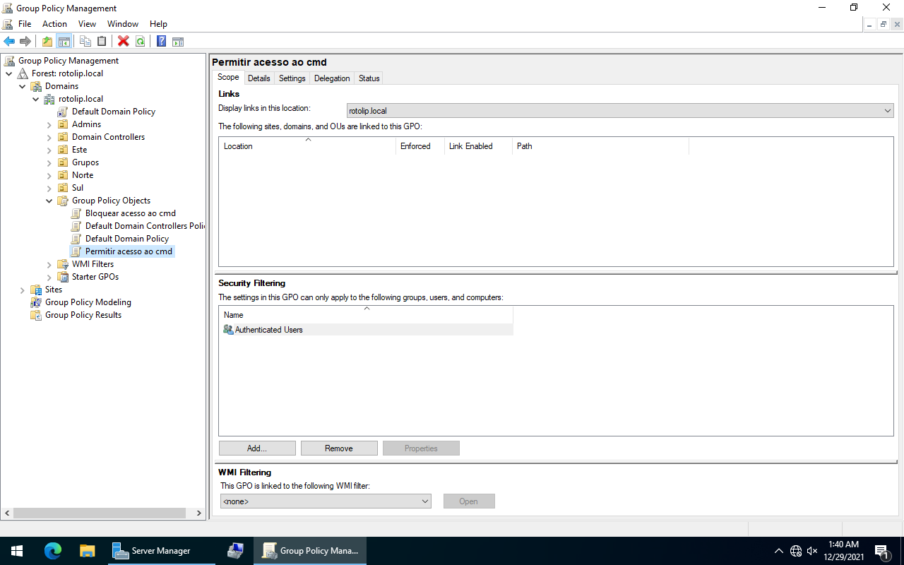The image size is (904, 565).
Task: Toggle the Show/Hide Action Pane icon
Action: (178, 41)
